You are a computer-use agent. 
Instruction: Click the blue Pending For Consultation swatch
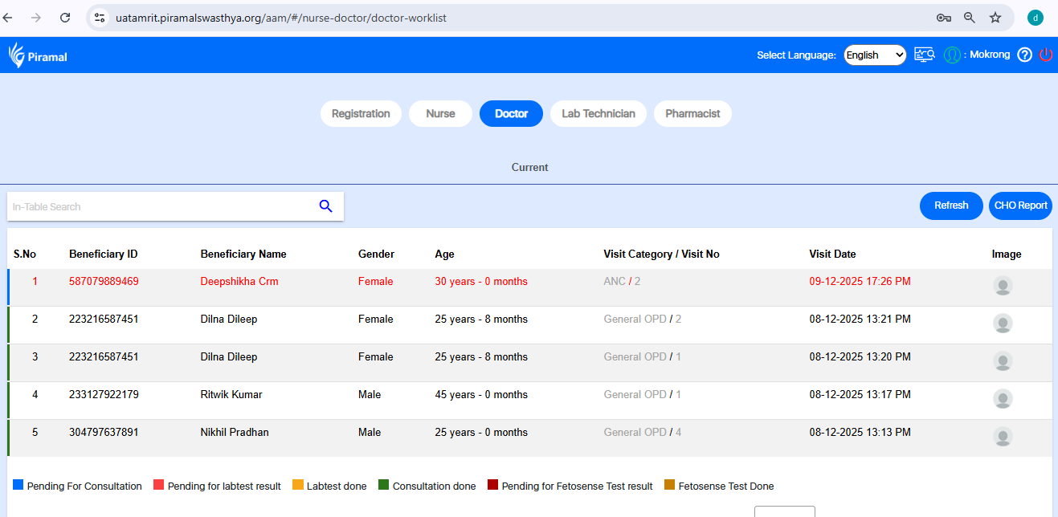pyautogui.click(x=18, y=485)
